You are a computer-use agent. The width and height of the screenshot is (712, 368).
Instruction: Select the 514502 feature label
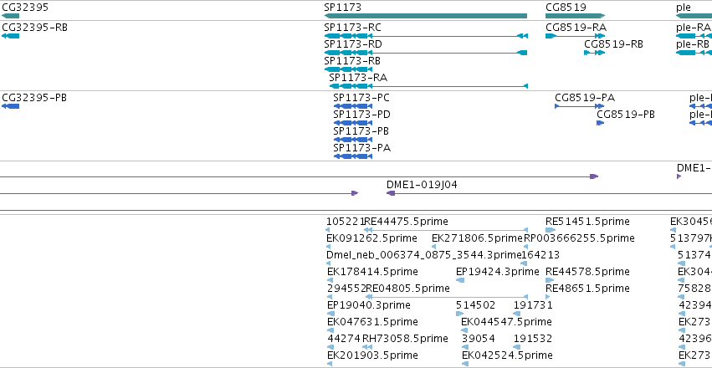click(x=475, y=305)
